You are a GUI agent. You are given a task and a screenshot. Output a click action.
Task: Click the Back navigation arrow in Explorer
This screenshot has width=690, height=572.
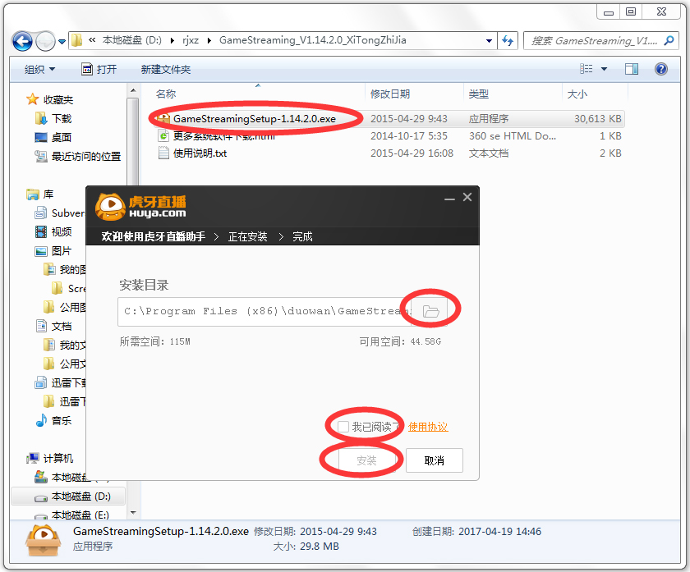(x=22, y=41)
